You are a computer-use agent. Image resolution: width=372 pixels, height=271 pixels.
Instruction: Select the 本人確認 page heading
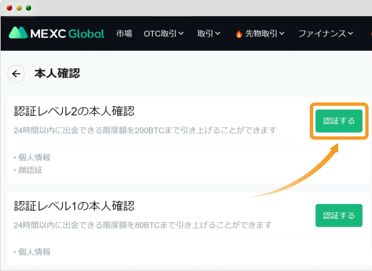coord(57,73)
